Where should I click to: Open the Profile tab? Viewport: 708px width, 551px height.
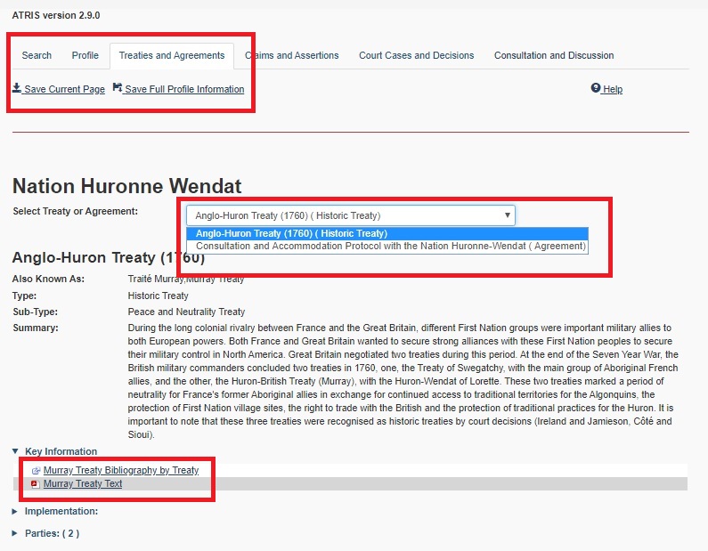click(85, 55)
